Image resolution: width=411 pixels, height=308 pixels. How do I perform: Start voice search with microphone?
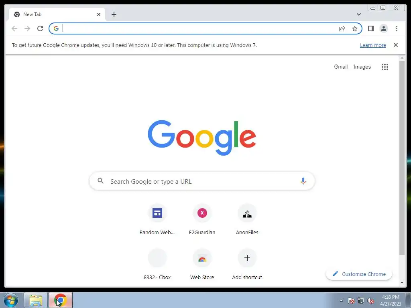click(x=303, y=181)
